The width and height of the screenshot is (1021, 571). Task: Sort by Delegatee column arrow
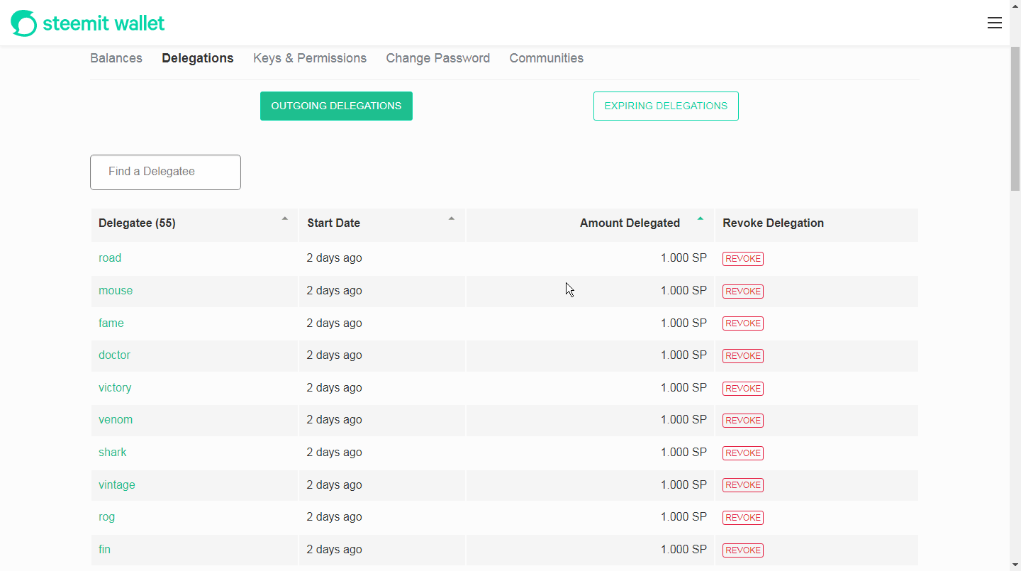coord(285,219)
